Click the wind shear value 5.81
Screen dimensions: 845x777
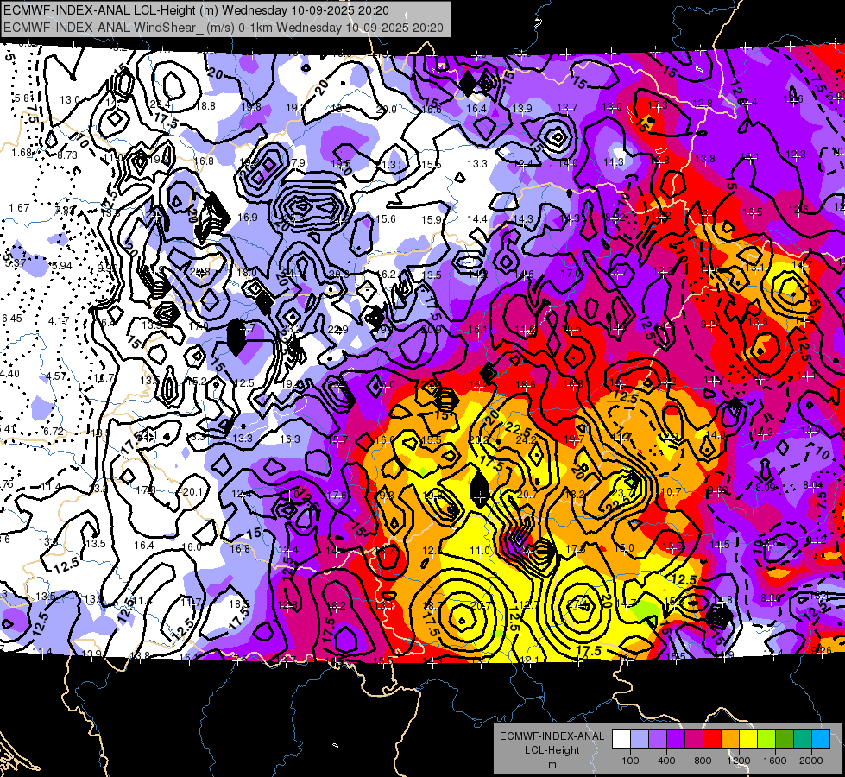tap(23, 98)
